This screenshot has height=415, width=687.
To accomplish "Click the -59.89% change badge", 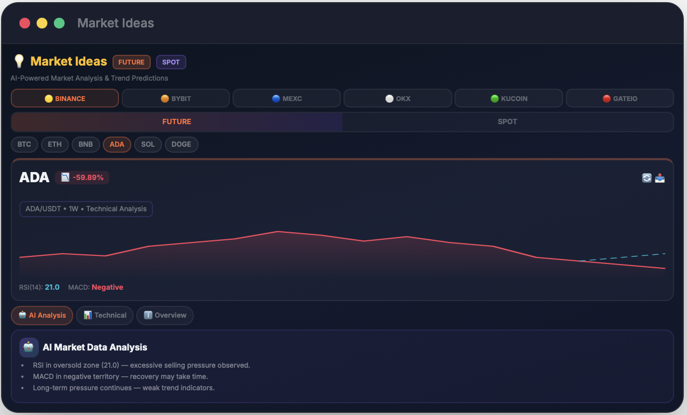I will [82, 177].
